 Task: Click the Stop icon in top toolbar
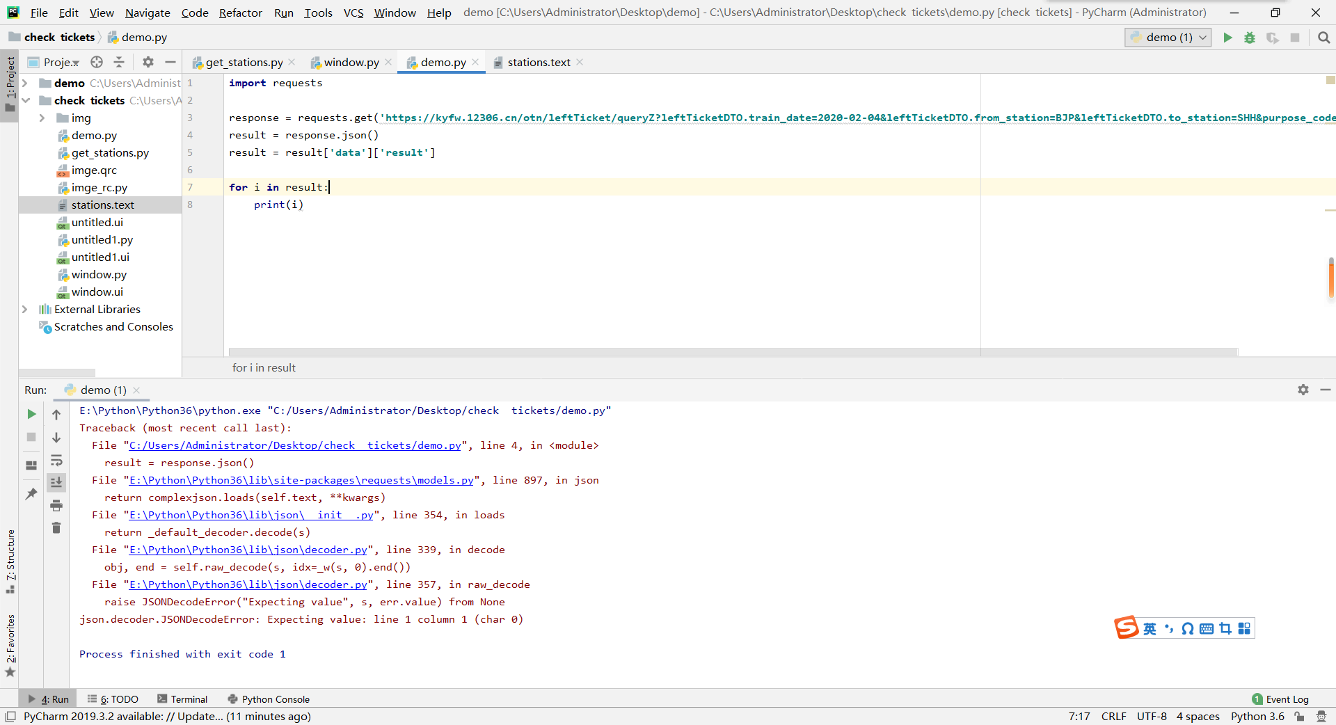(1295, 38)
